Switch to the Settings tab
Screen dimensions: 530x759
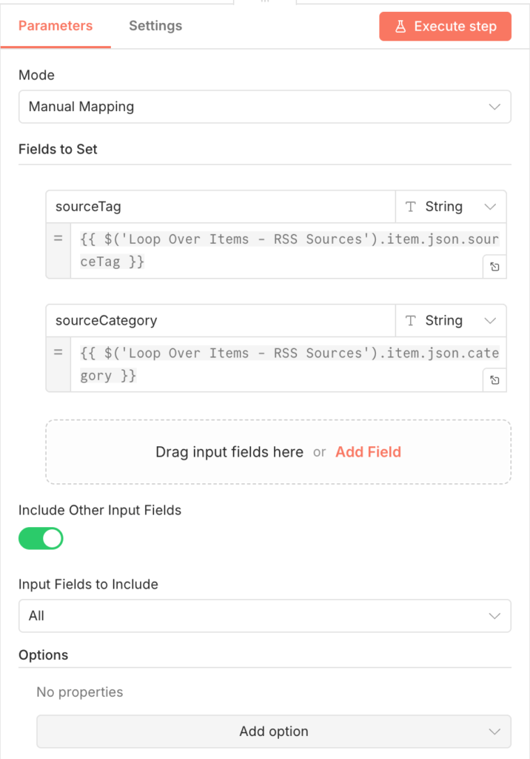pos(155,26)
